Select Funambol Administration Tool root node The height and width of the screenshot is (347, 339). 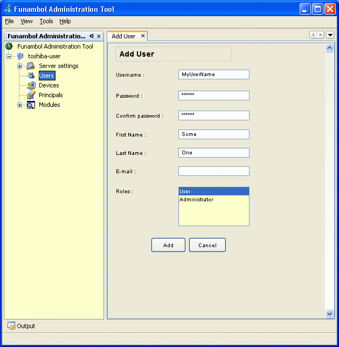tap(55, 46)
